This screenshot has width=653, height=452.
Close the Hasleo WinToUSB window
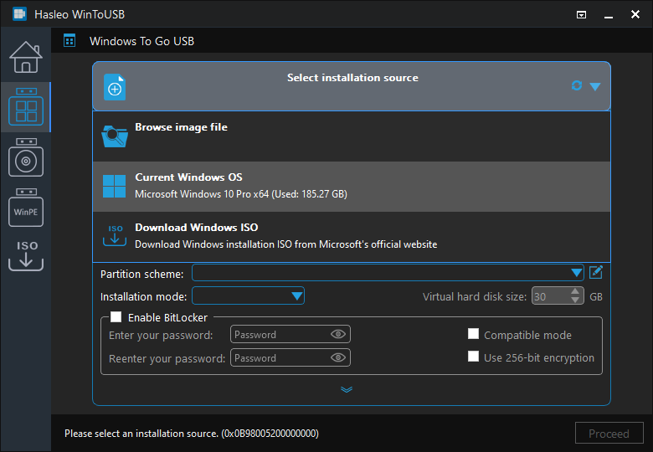pos(635,14)
